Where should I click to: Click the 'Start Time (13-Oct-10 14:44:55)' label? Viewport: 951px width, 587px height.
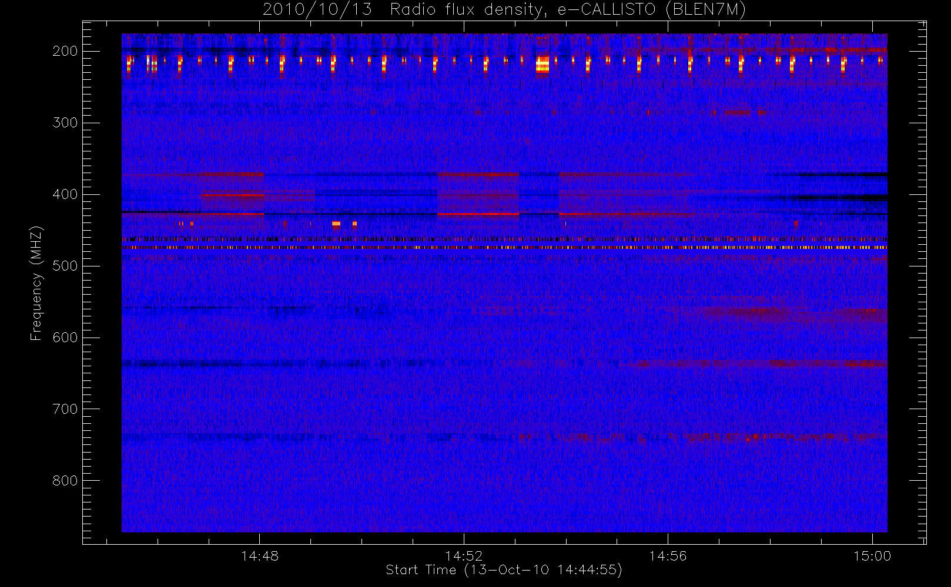coord(504,570)
